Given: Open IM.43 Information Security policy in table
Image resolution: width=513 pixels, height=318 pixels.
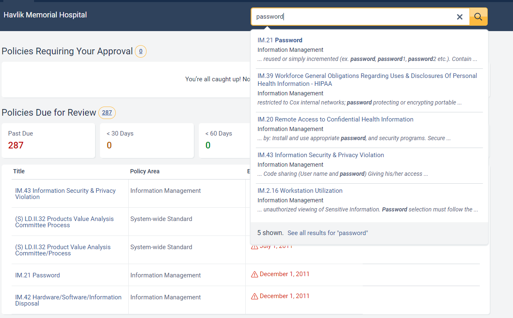Looking at the screenshot, I should click(65, 194).
